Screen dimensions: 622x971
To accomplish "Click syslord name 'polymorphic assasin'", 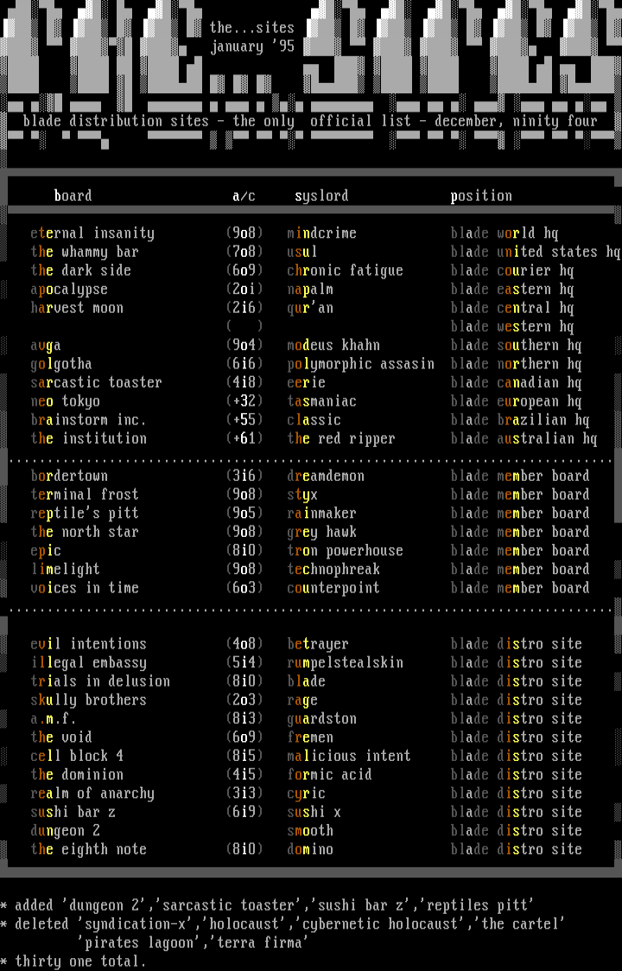I will click(x=360, y=364).
